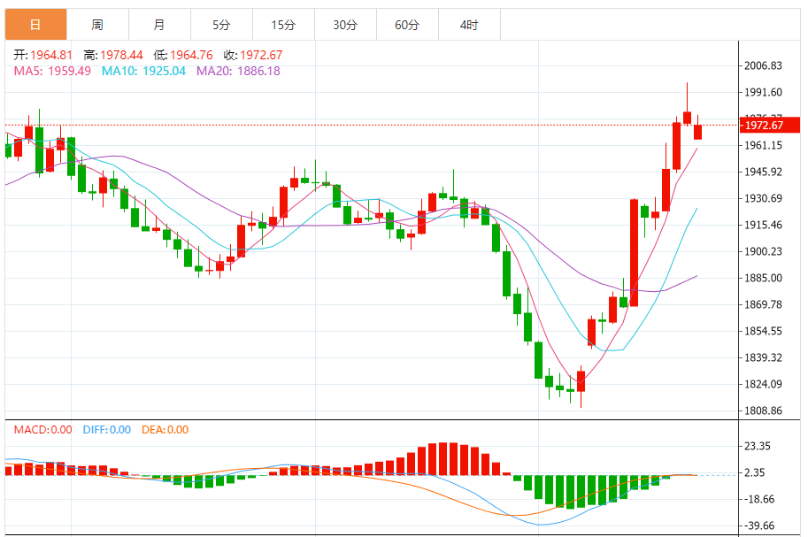The height and width of the screenshot is (537, 808).
Task: Switch to the 月 monthly tab
Action: (x=159, y=24)
